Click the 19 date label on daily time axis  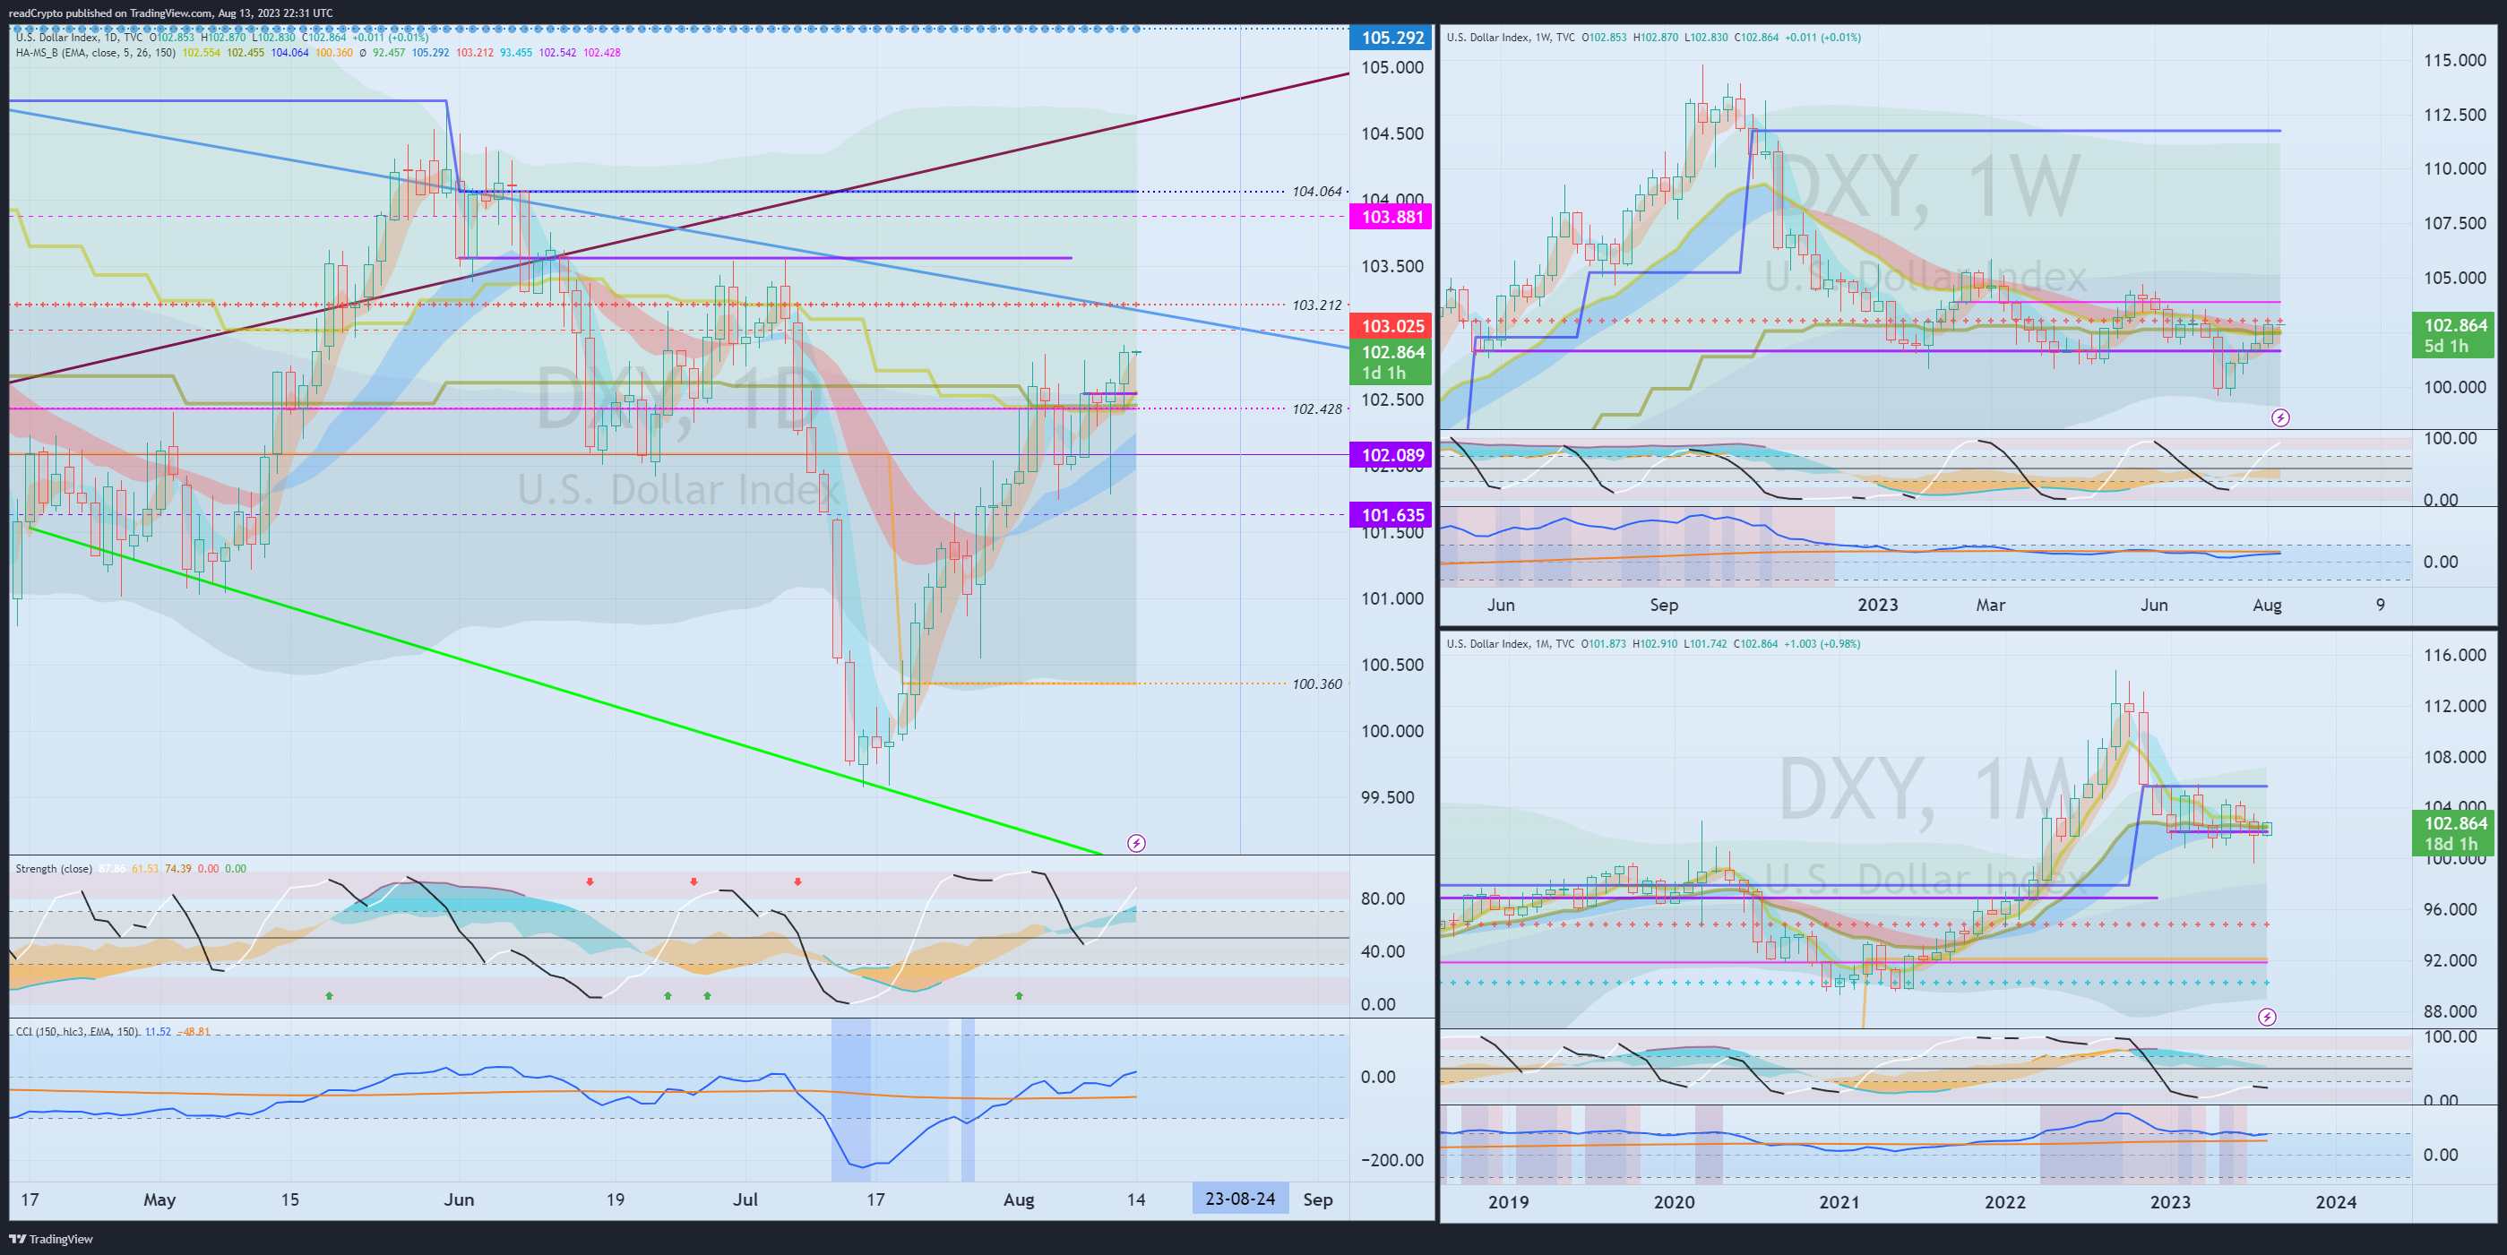[x=615, y=1199]
